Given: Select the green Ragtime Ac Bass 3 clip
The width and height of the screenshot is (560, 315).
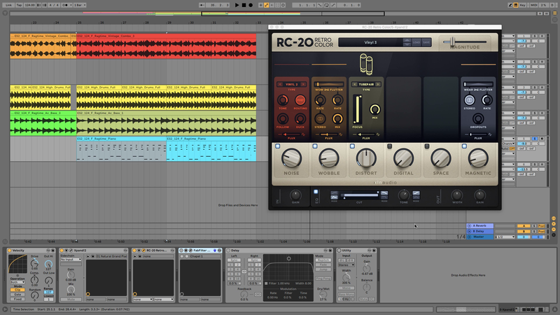Looking at the screenshot, I should [43, 123].
